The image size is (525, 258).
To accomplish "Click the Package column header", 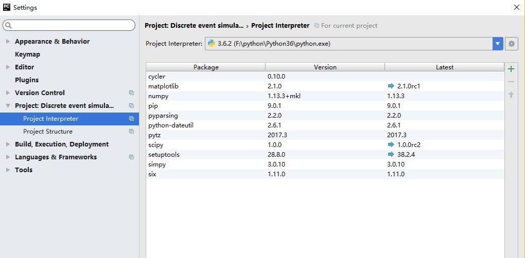I will coord(205,67).
